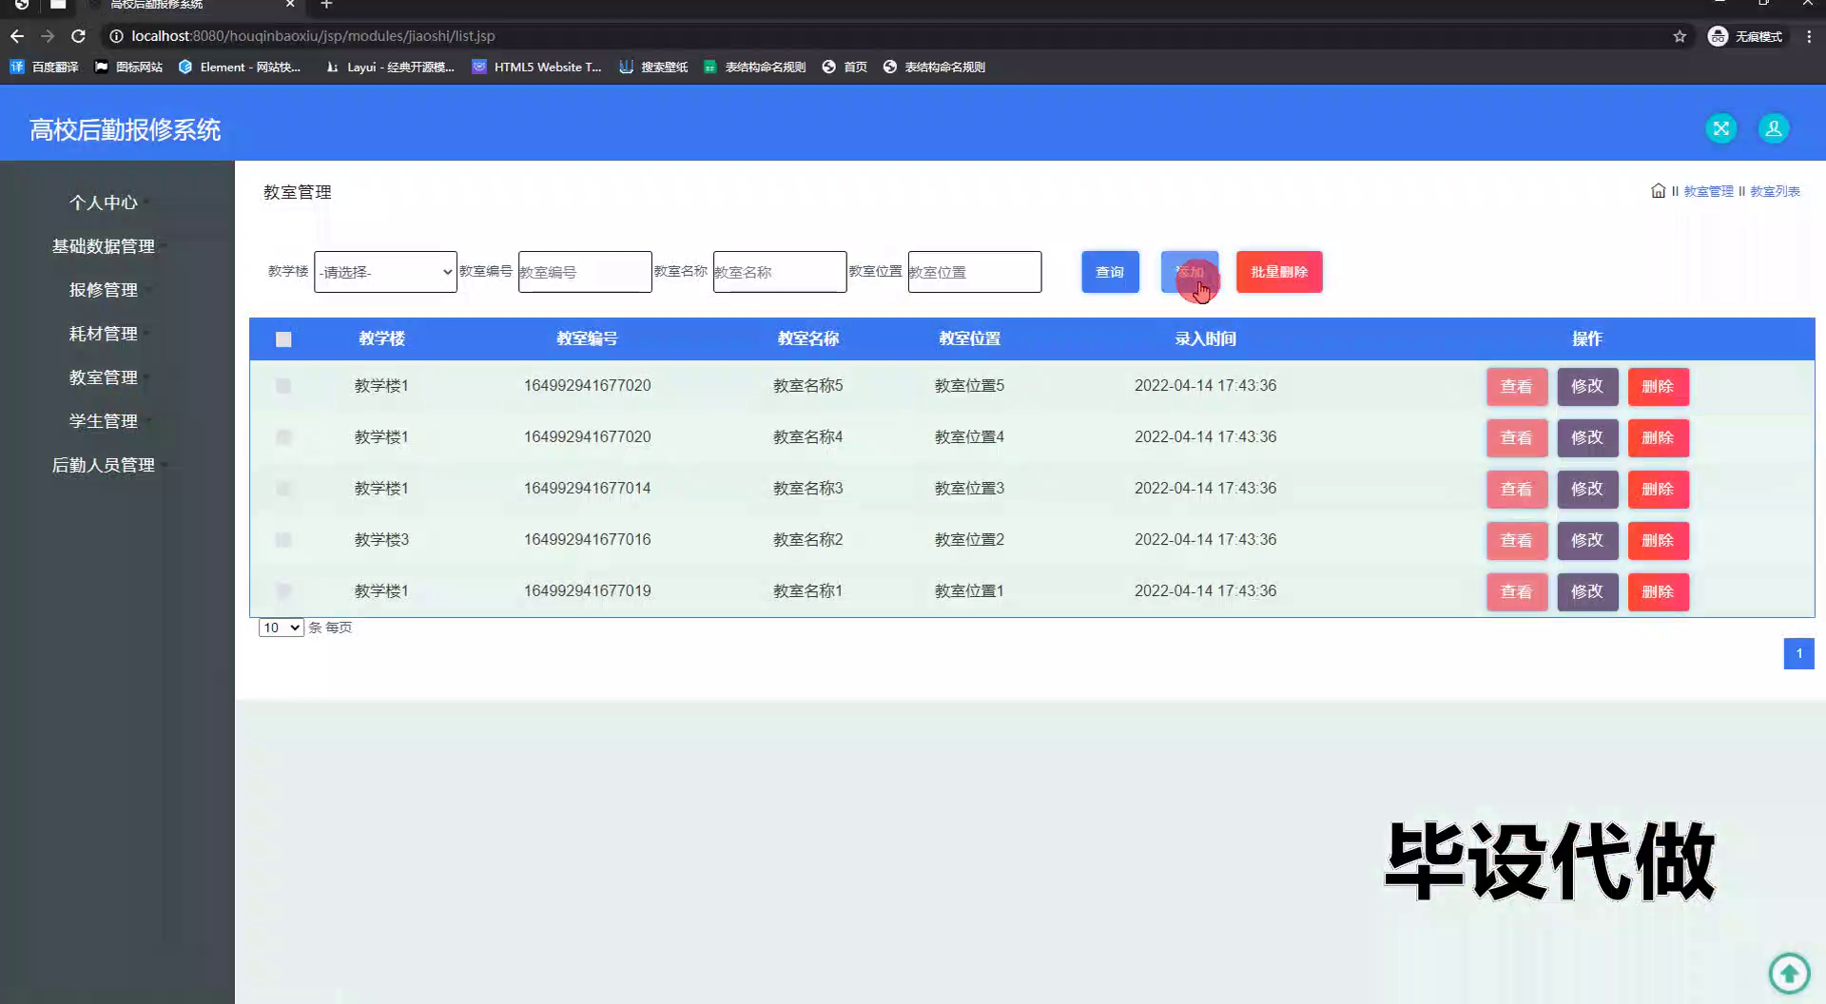View details of 教室名称3 row
The width and height of the screenshot is (1826, 1004).
click(1517, 490)
